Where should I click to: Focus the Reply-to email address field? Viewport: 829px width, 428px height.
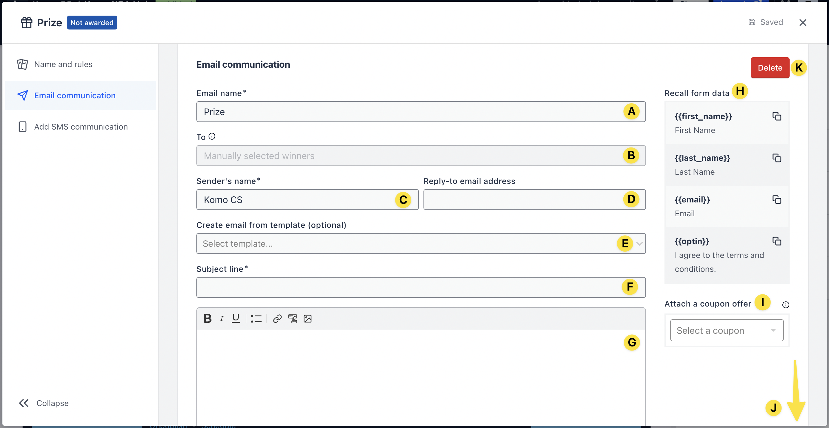pos(534,200)
